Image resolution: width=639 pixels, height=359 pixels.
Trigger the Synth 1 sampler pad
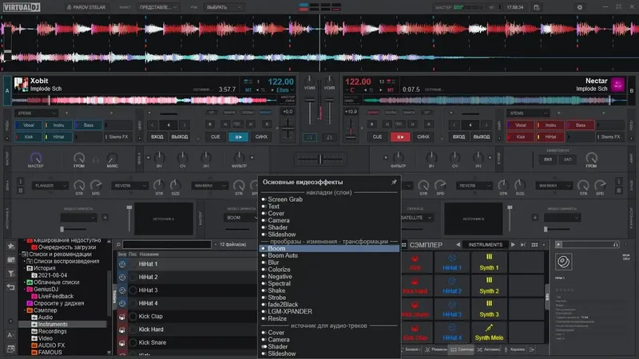coord(489,262)
